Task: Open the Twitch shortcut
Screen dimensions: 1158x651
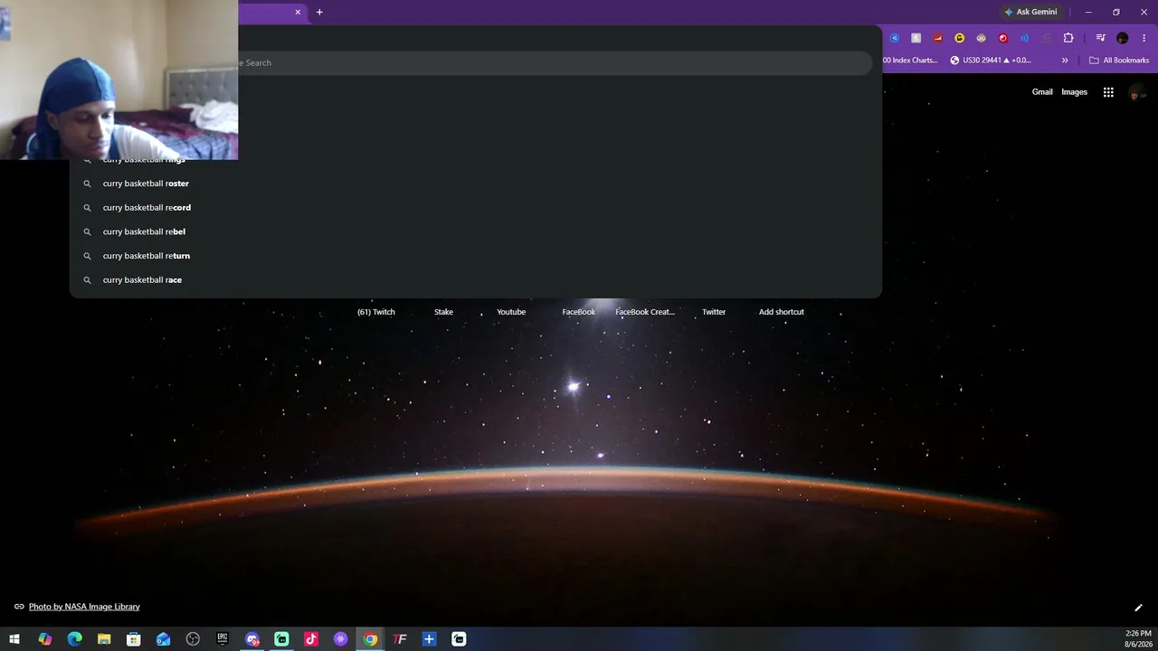Action: (376, 312)
